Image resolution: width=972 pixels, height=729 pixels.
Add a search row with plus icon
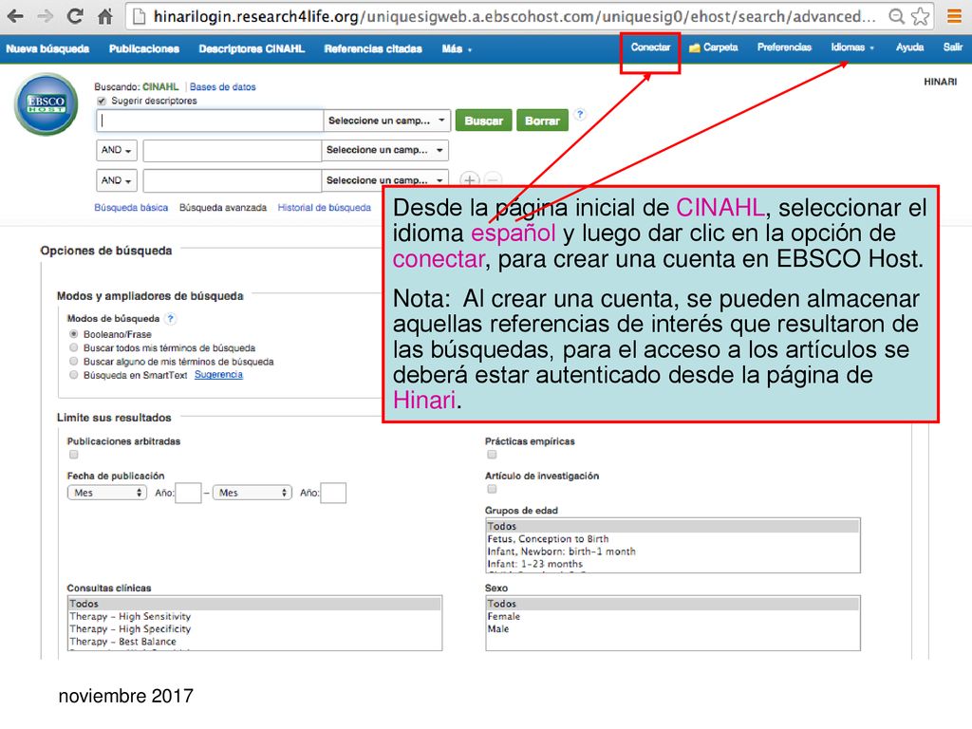pos(470,180)
